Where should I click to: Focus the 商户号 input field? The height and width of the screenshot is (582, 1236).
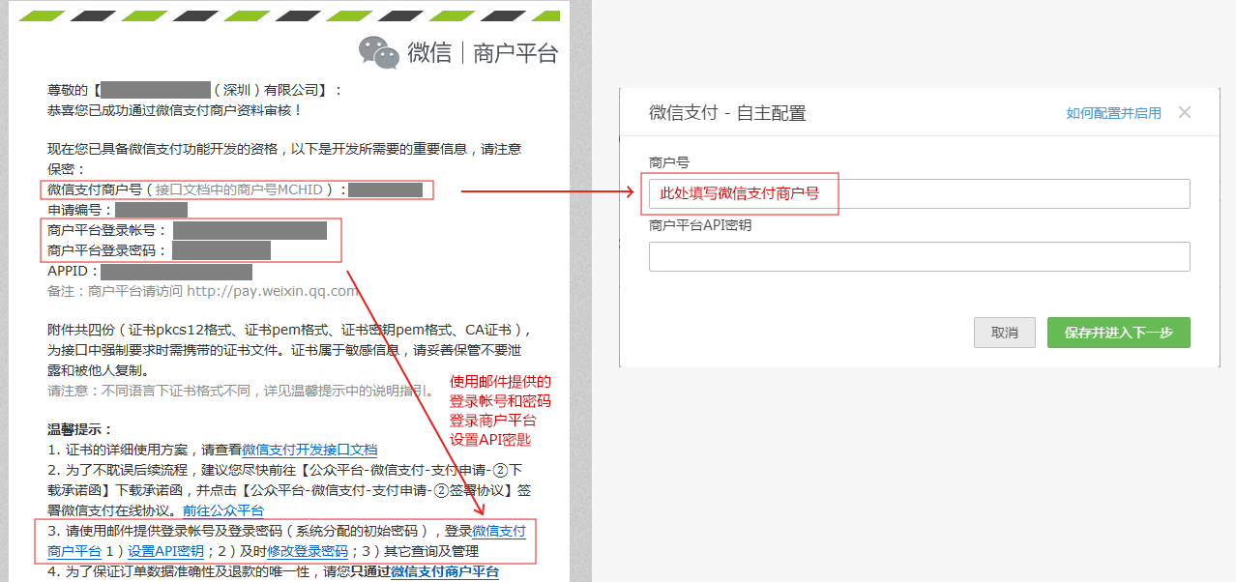pyautogui.click(x=919, y=193)
